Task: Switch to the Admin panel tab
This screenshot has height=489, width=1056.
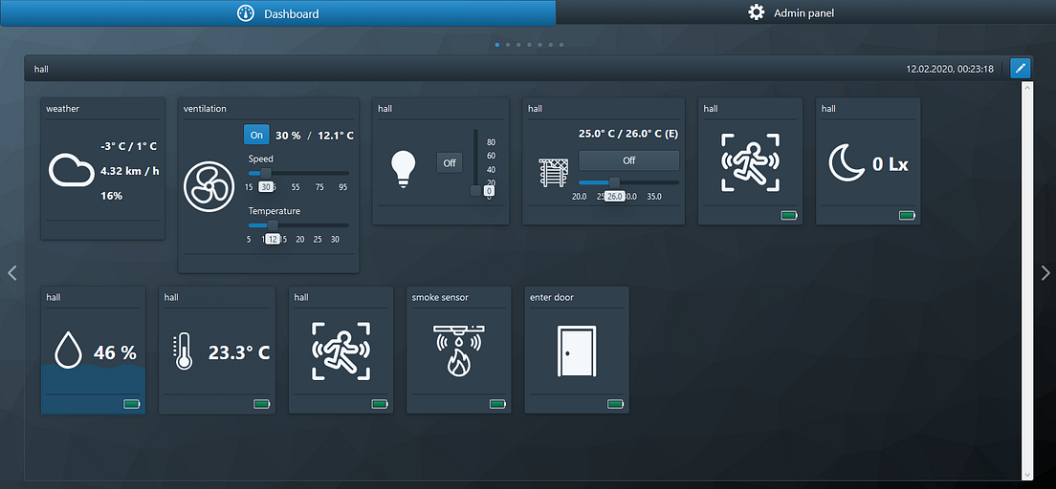Action: pyautogui.click(x=805, y=12)
